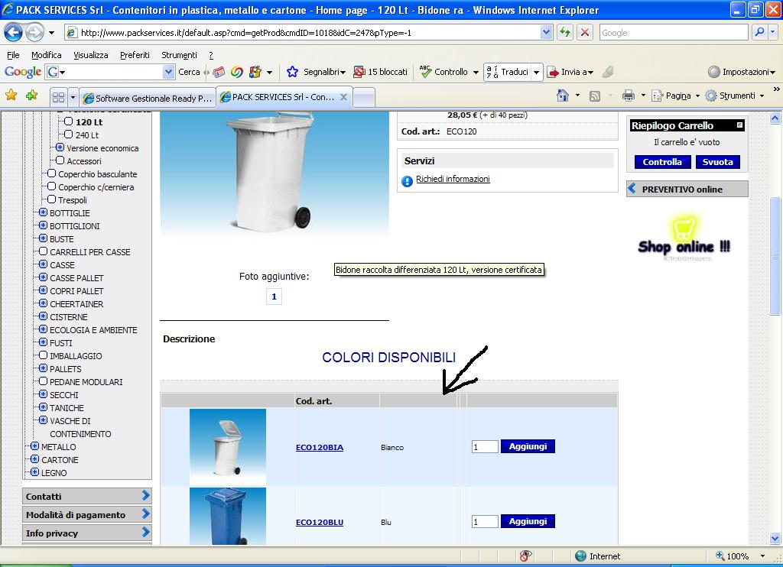Click the Segnalibri star icon in Google toolbar
Image resolution: width=783 pixels, height=567 pixels.
pos(293,72)
